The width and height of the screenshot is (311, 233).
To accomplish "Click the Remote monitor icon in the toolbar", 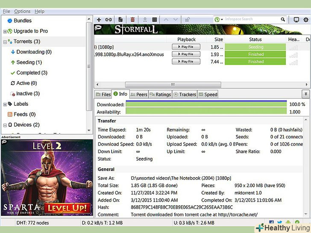I will tap(296, 20).
